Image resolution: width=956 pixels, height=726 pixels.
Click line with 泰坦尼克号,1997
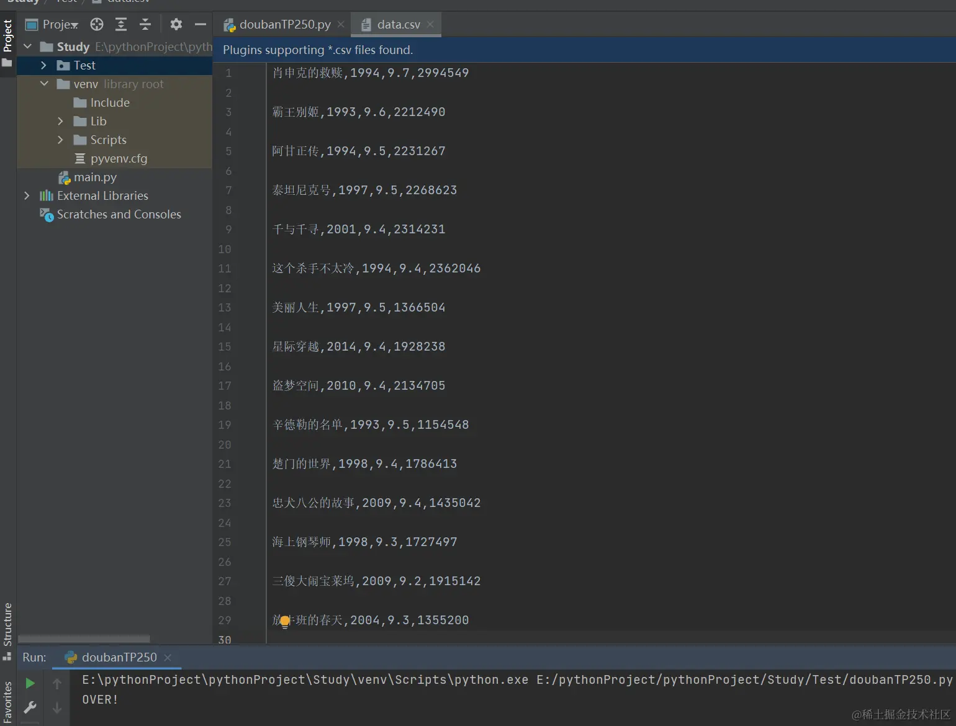coord(364,190)
